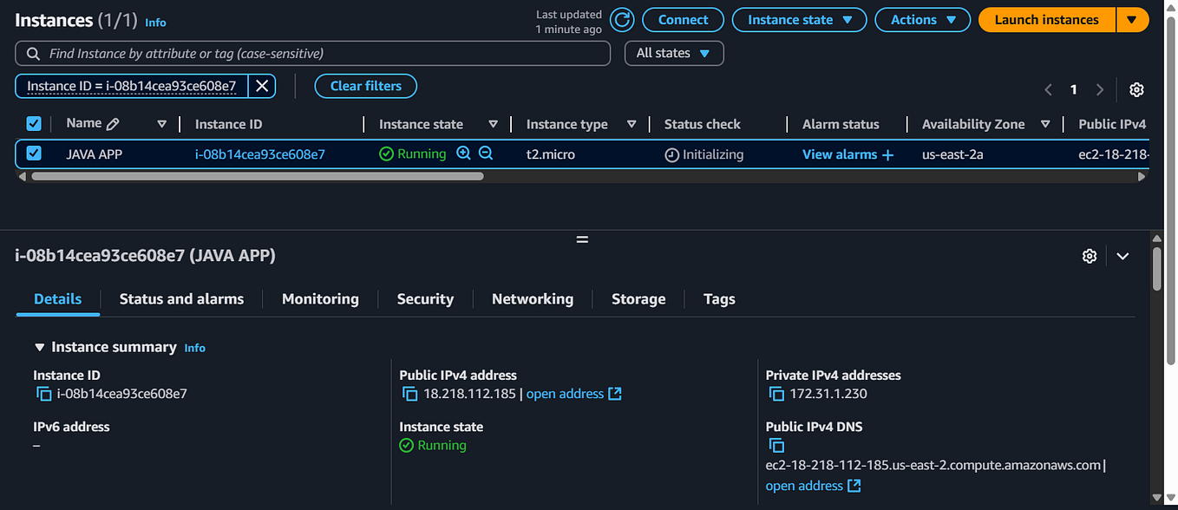This screenshot has width=1178, height=510.
Task: Copy the Public IPv4 address 18.218.112.185
Action: (x=410, y=393)
